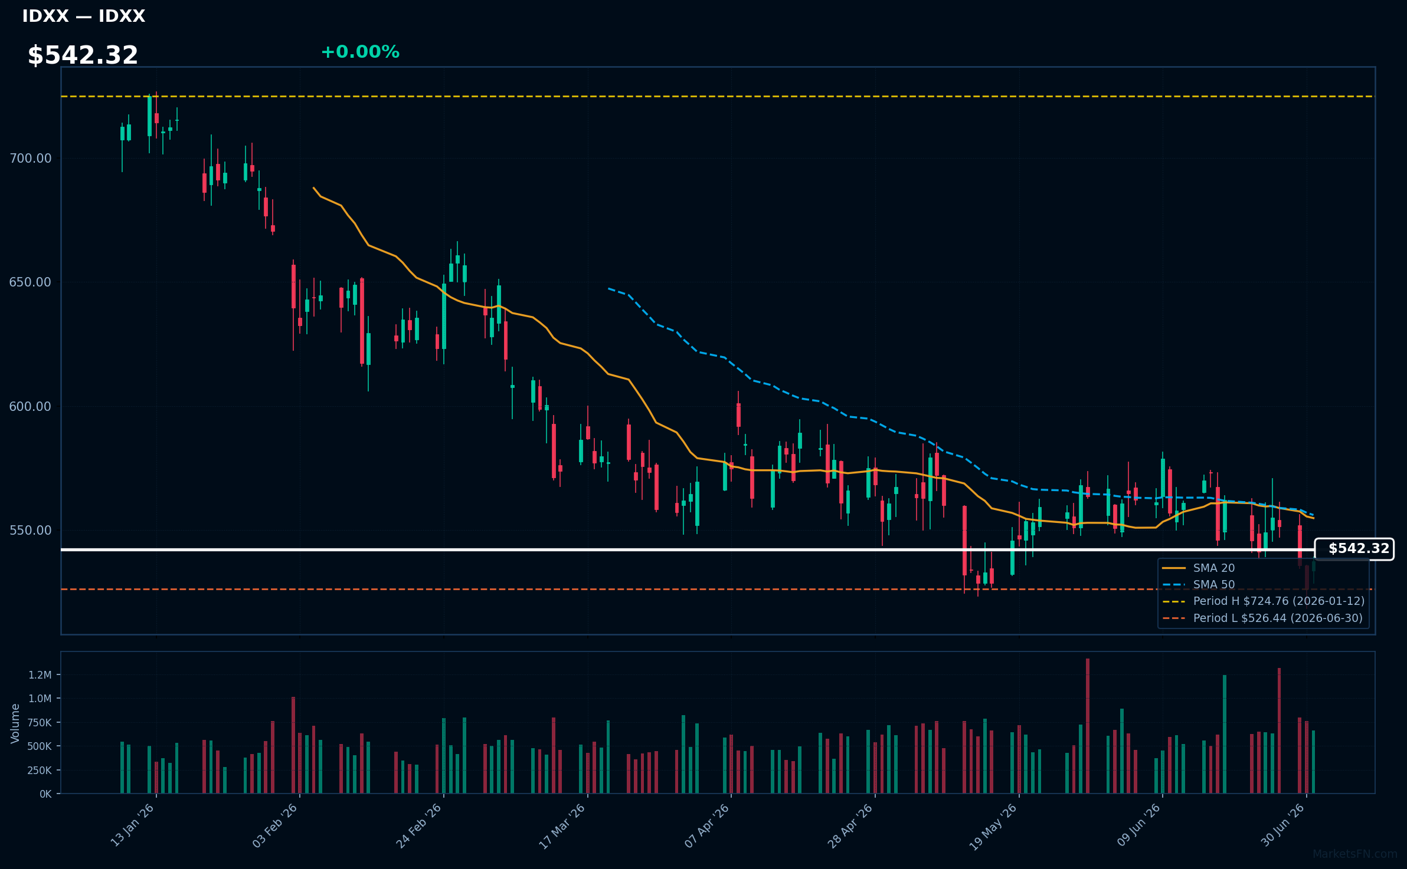Image resolution: width=1407 pixels, height=869 pixels.
Task: Click the 1.2M volume axis label
Action: click(40, 674)
